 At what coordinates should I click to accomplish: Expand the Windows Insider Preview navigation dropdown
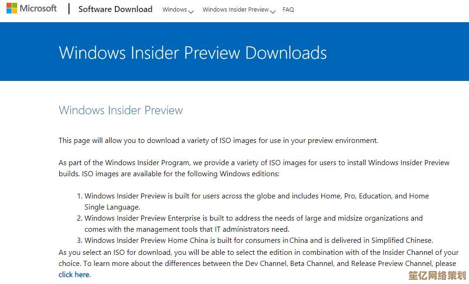click(x=236, y=9)
